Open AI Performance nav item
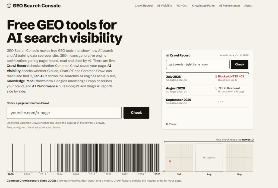Image resolution: width=278 pixels, height=188 pixels. coord(229,6)
